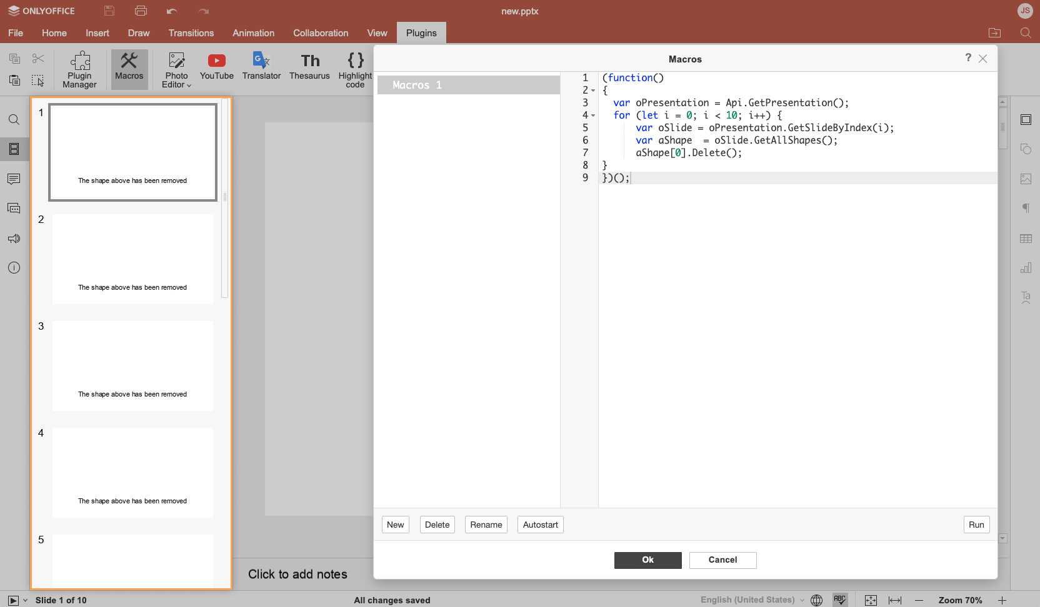Open slideshow start options dropdown arrow

point(25,600)
